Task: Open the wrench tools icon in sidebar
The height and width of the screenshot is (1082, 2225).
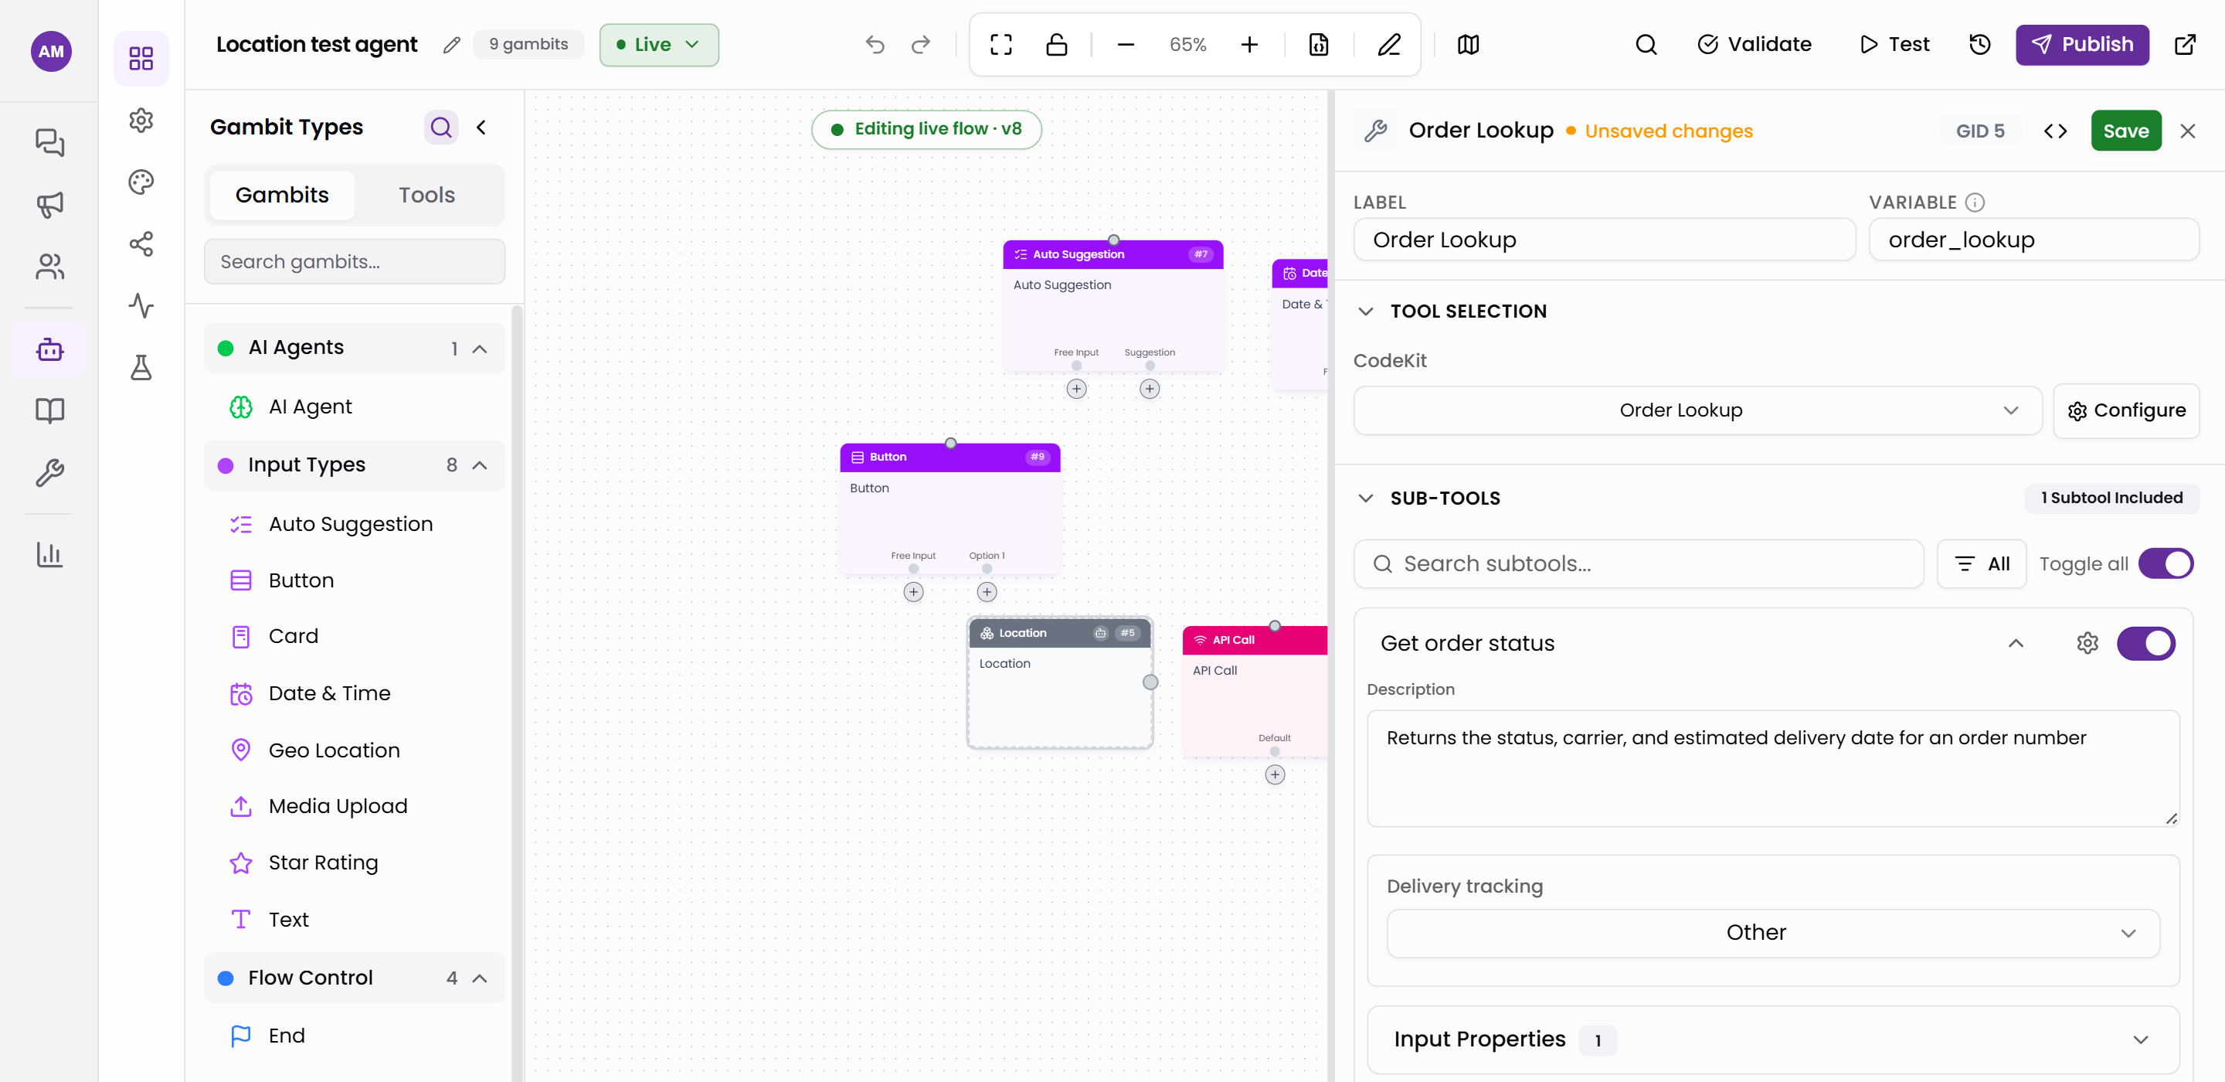Action: [49, 473]
